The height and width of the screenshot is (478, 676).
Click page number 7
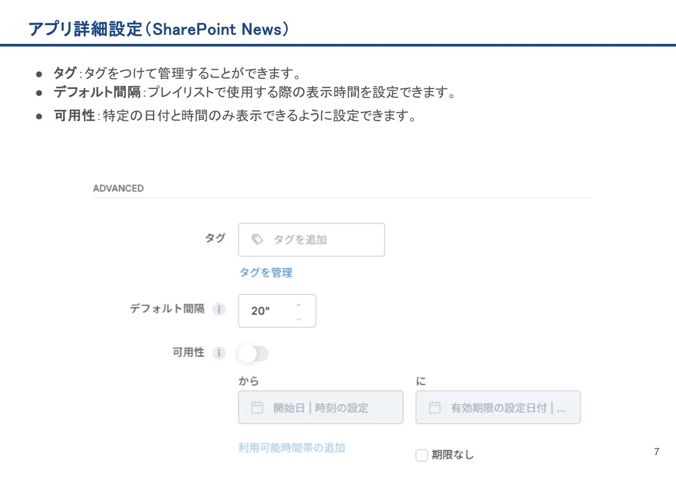click(x=656, y=452)
